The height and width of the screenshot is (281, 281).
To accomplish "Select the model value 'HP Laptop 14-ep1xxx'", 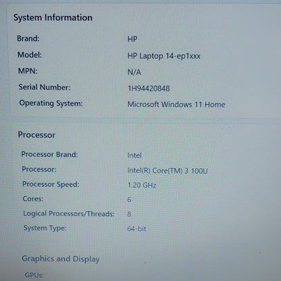I will (x=164, y=56).
